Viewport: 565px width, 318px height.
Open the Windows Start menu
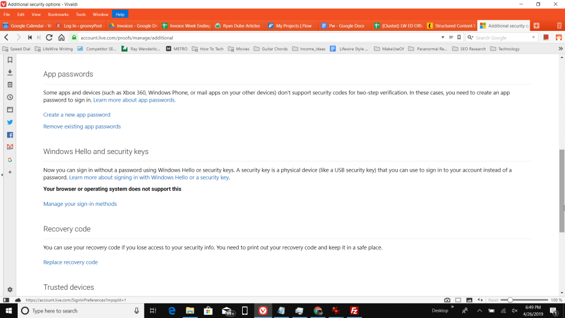[9, 311]
